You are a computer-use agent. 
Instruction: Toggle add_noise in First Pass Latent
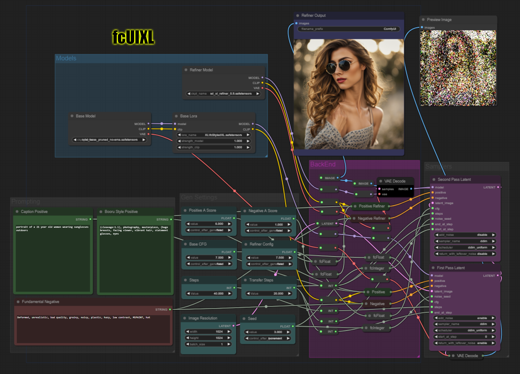[465, 318]
